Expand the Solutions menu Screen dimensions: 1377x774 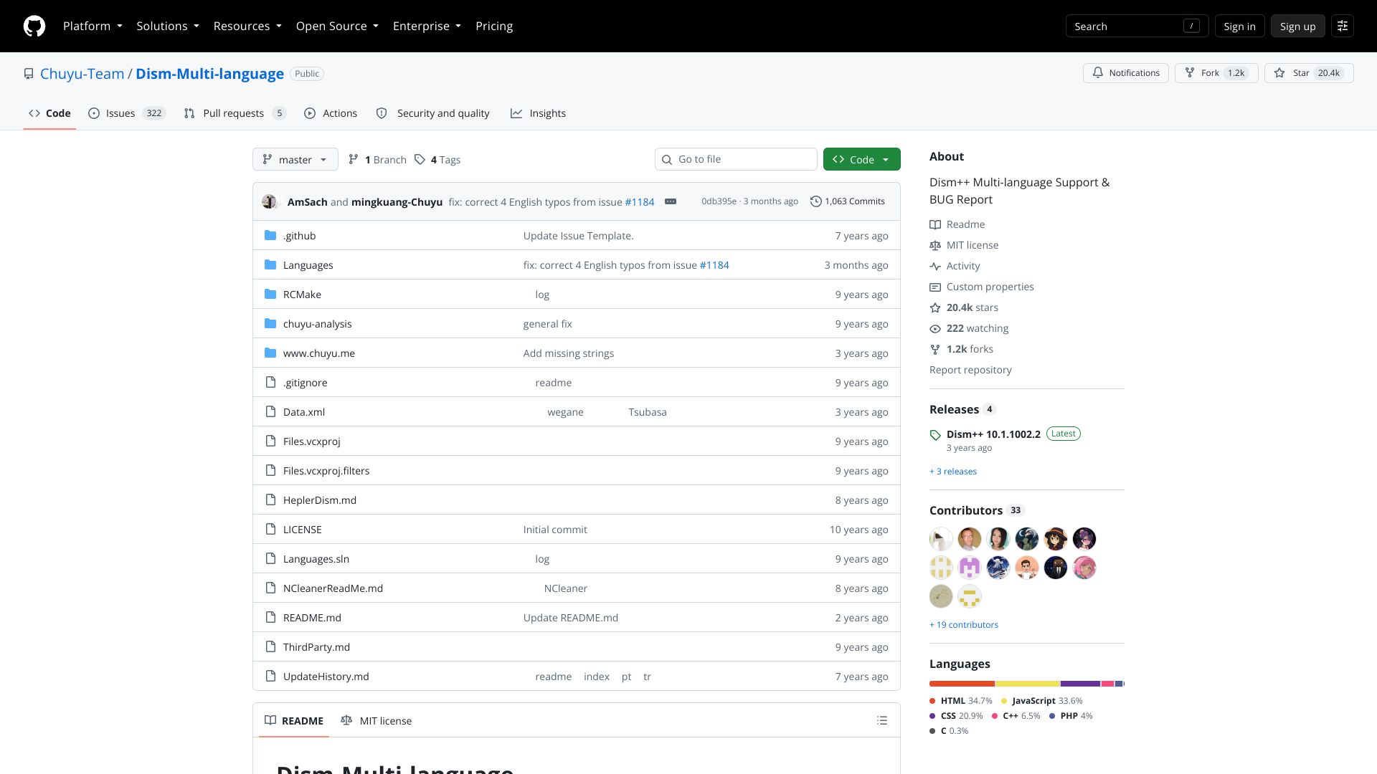pyautogui.click(x=168, y=26)
